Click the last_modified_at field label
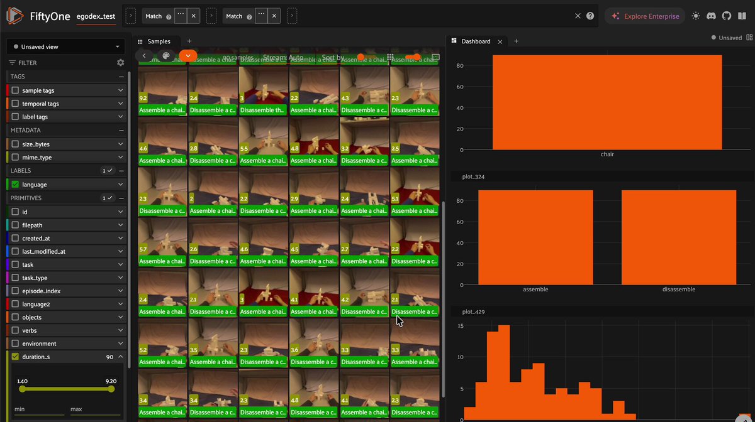 (44, 251)
